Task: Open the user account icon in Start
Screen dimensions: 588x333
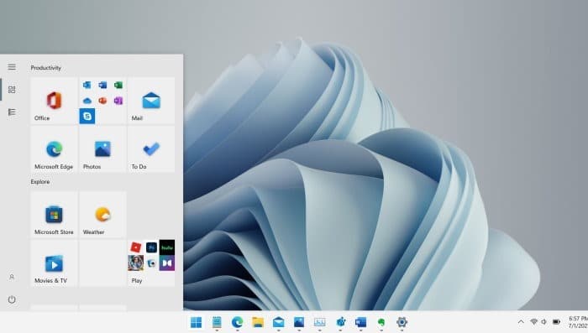Action: [x=12, y=277]
